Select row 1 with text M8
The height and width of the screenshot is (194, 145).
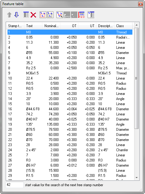pos(70,32)
